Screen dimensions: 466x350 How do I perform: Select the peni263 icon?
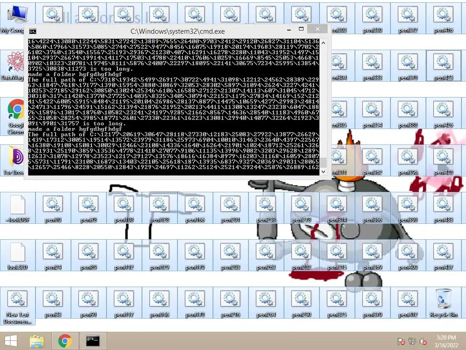point(266,256)
